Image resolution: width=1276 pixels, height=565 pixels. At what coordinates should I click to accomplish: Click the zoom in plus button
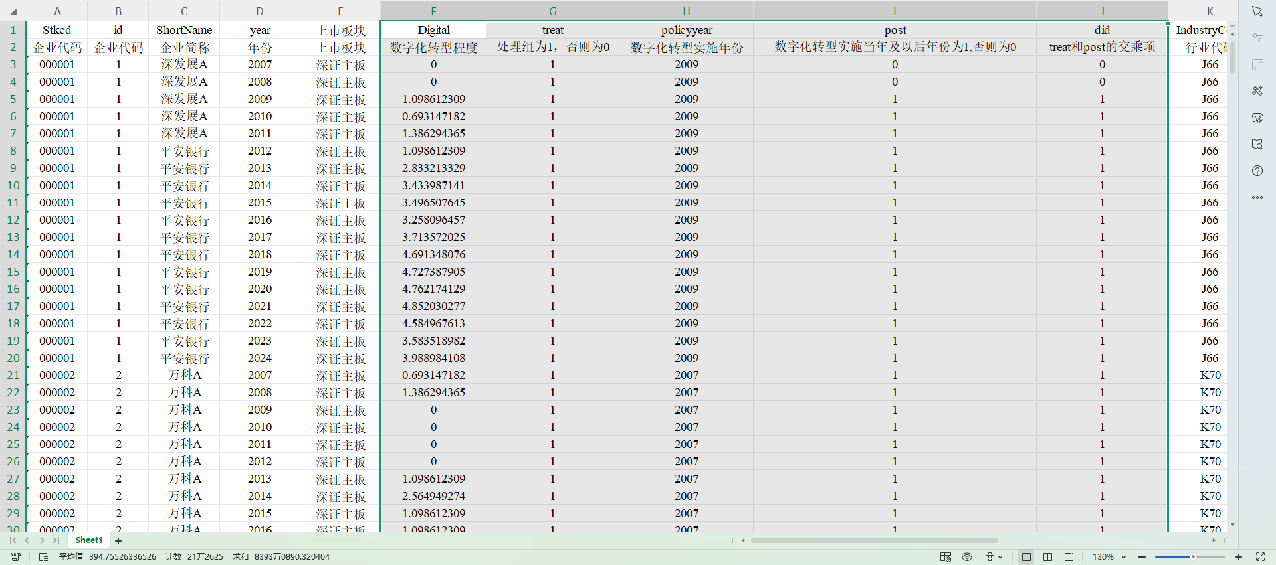(x=1239, y=557)
